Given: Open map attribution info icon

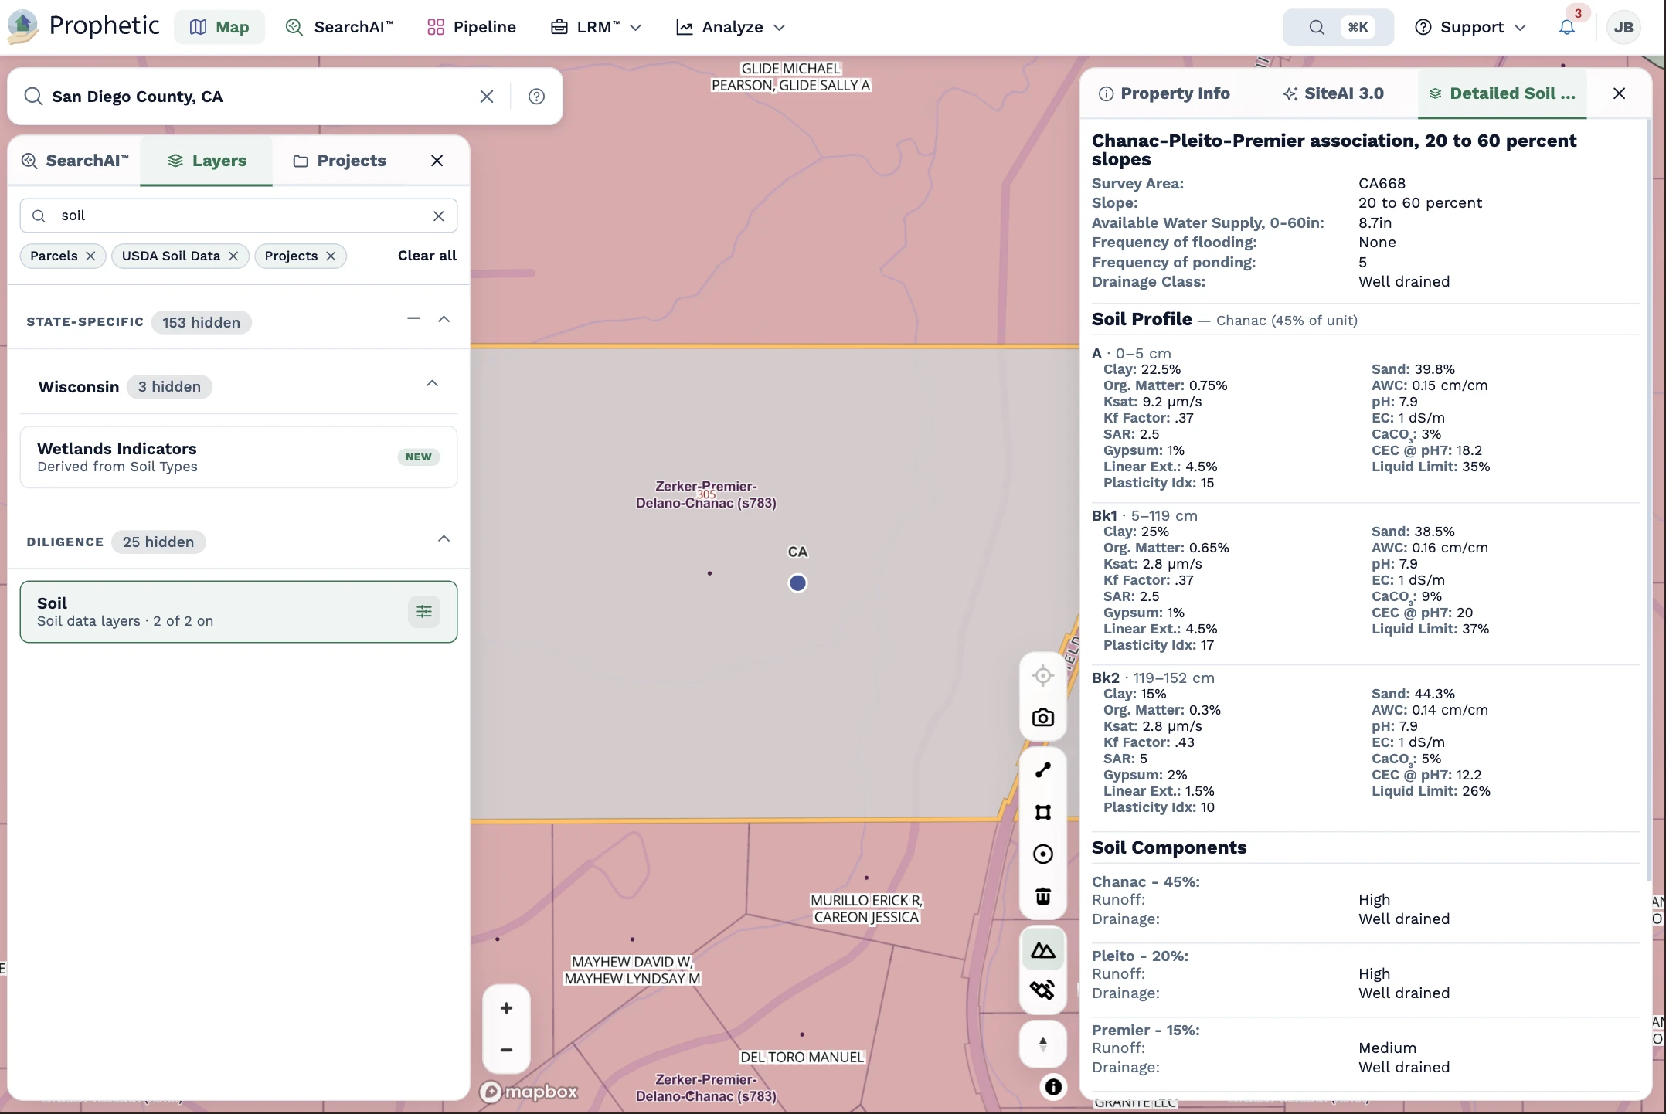Looking at the screenshot, I should point(1053,1087).
